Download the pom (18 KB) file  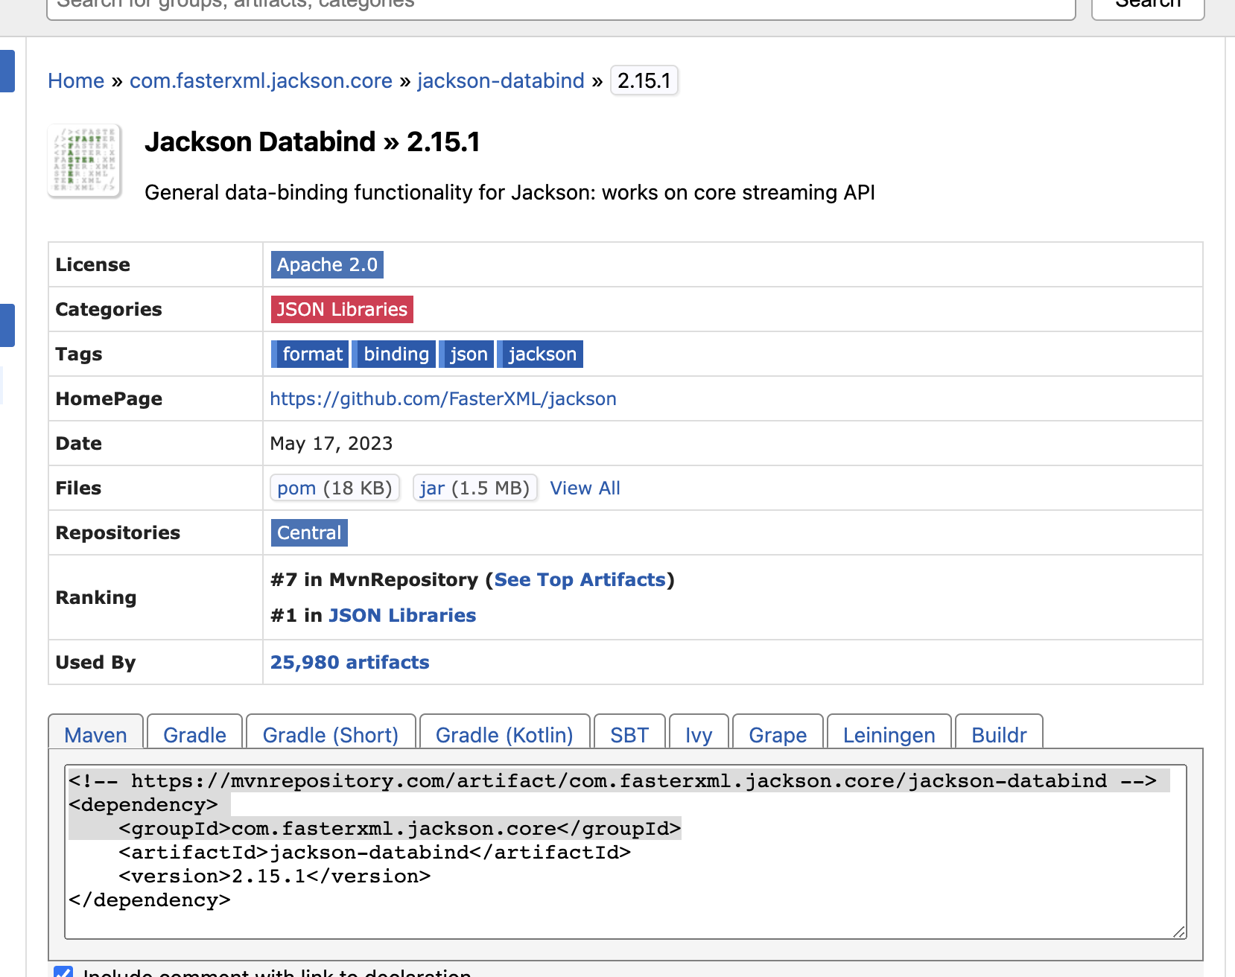(334, 488)
